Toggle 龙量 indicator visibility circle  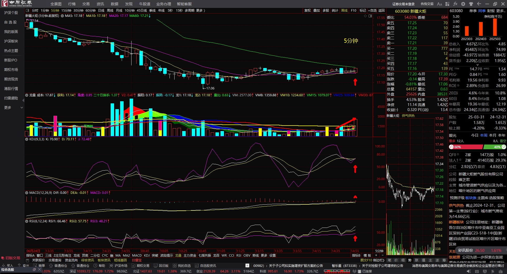(x=27, y=95)
